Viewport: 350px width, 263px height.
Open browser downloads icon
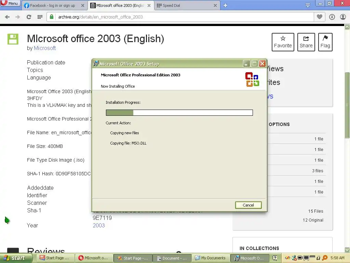[x=332, y=17]
